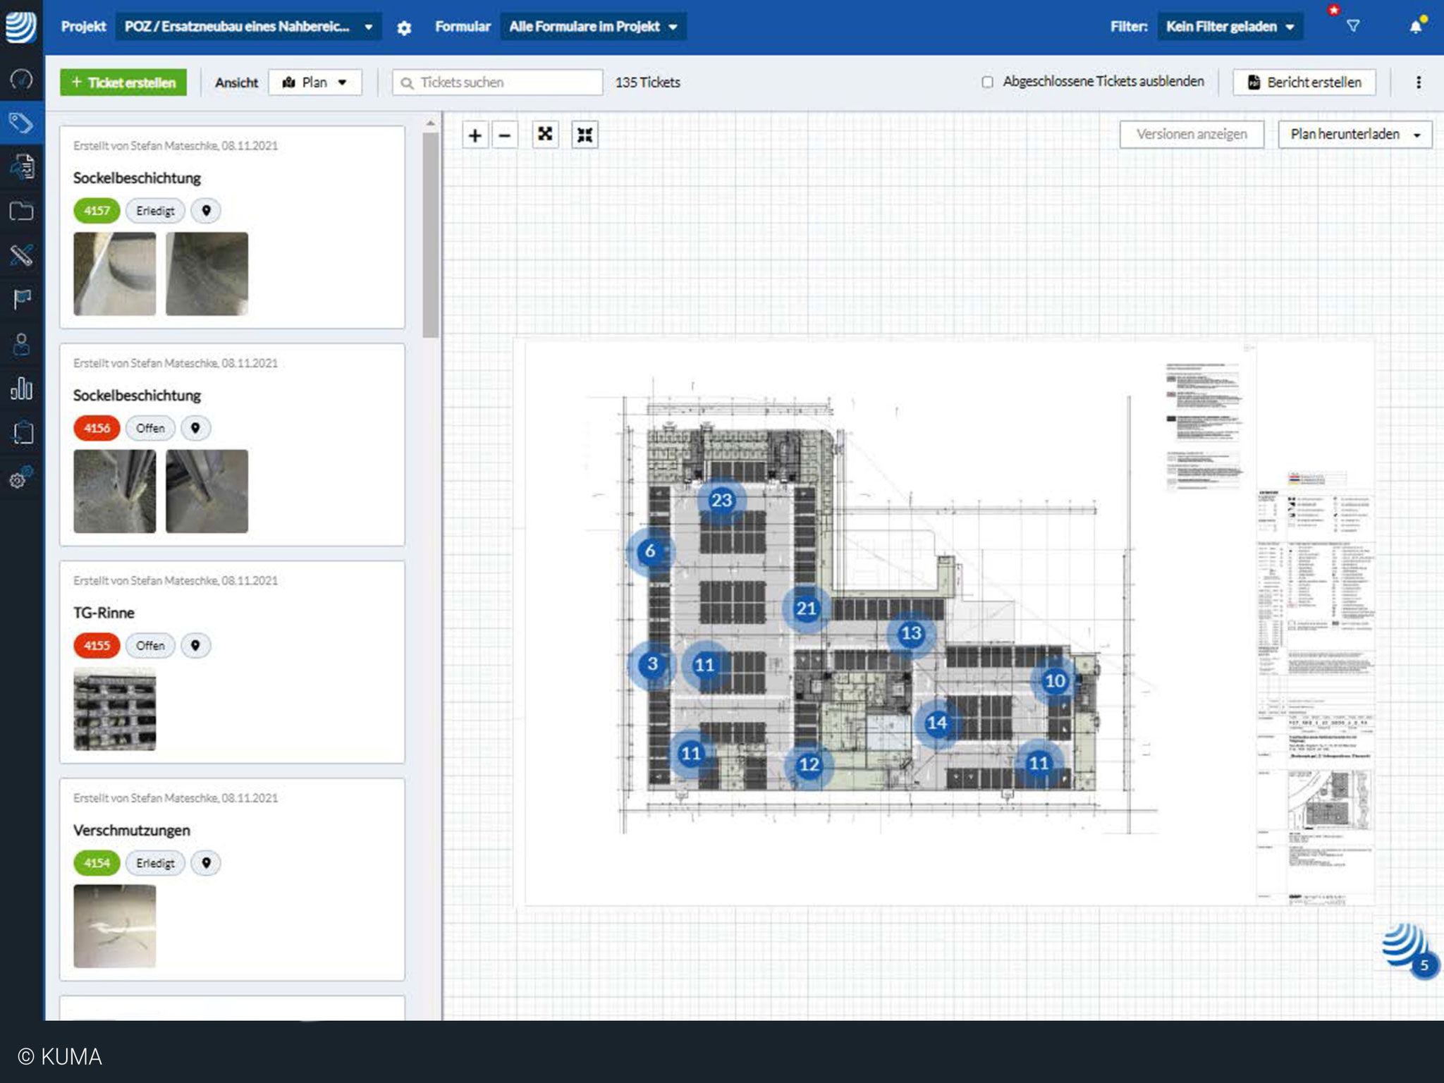The width and height of the screenshot is (1444, 1083).
Task: Open the filter funnel icon
Action: [1352, 27]
